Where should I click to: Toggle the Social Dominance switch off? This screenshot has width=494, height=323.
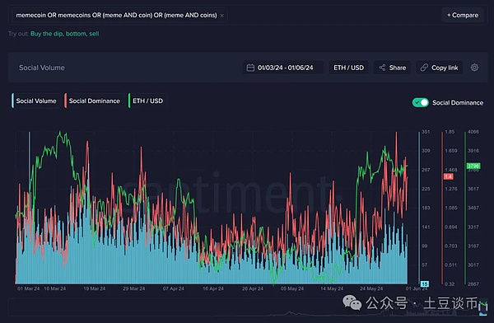tap(420, 102)
